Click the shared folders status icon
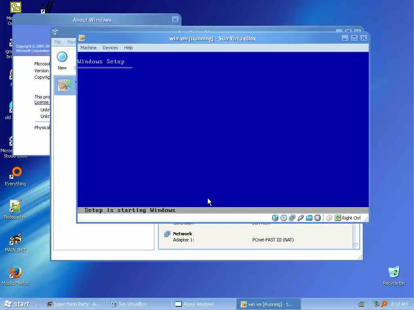This screenshot has width=414, height=310. tap(309, 218)
